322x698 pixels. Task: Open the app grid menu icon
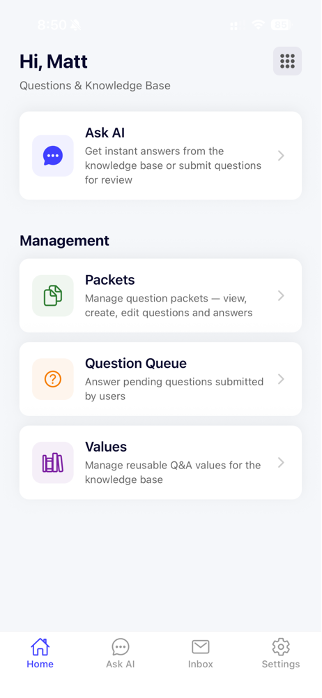click(288, 61)
